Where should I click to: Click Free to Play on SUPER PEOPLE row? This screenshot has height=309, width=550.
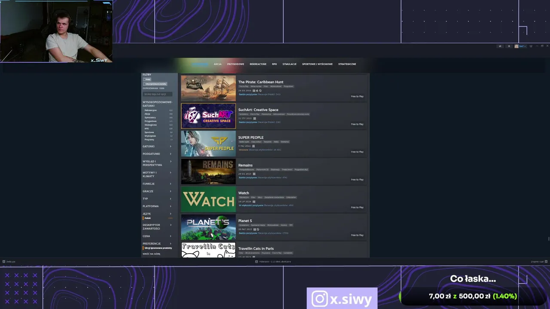[x=357, y=151]
